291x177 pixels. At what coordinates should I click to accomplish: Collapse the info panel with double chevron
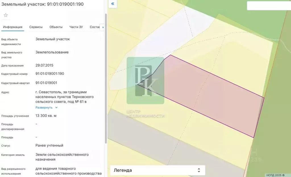113,4
